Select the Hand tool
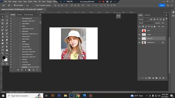Image resolution: width=175 pixels, height=98 pixels. (x=7, y=50)
